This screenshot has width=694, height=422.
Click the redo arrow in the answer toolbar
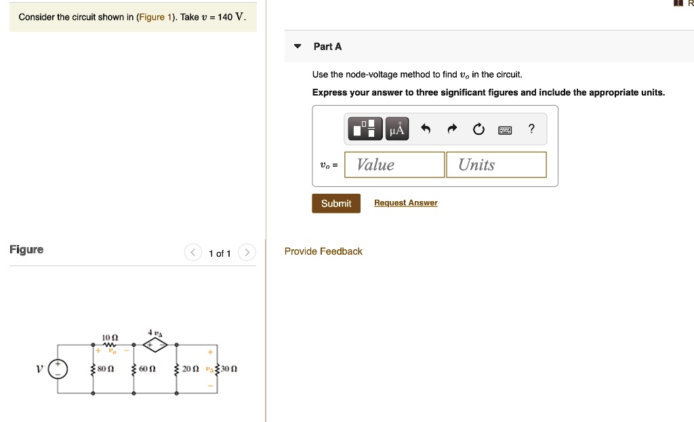click(452, 128)
